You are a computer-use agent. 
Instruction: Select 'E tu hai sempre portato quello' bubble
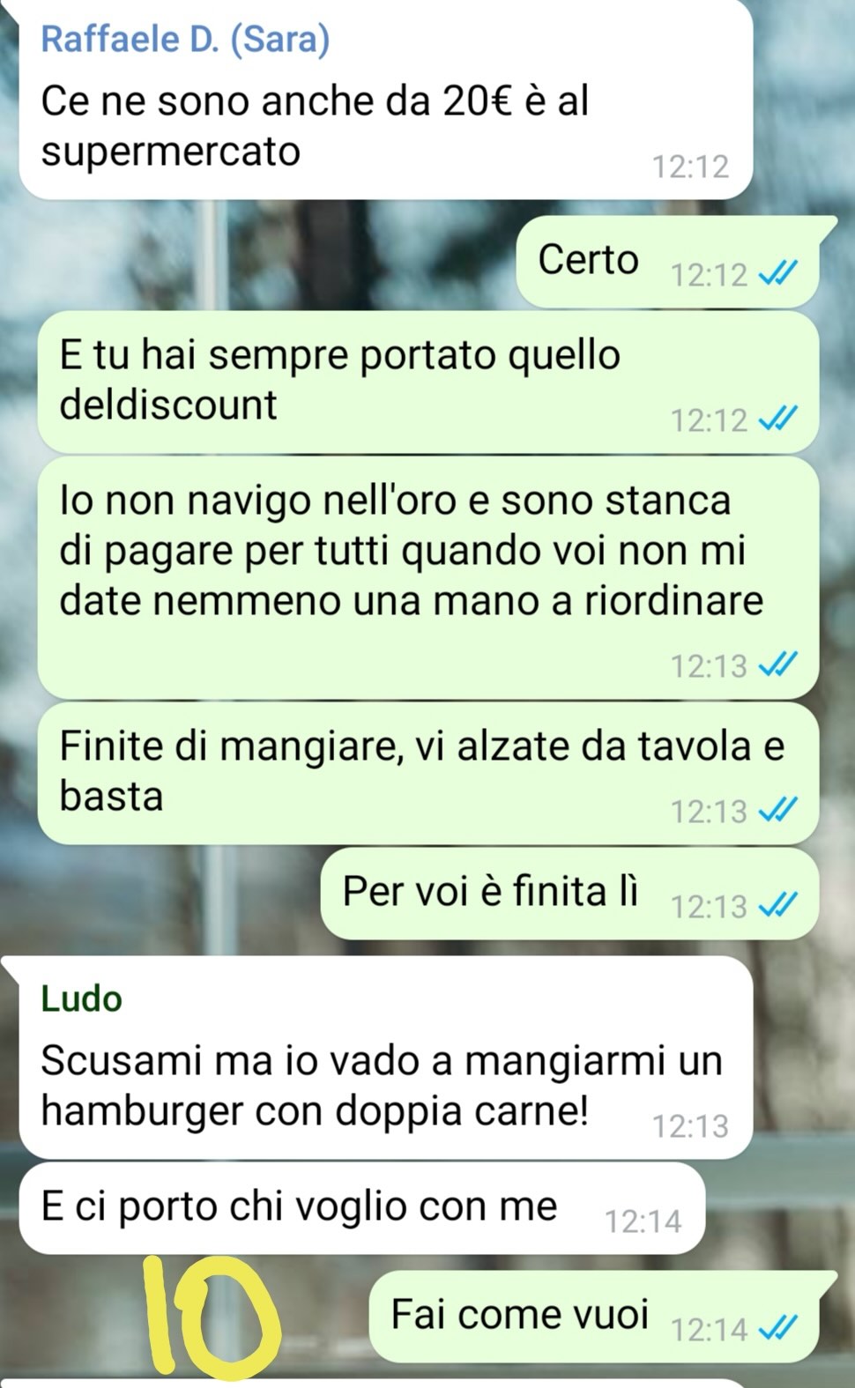428,381
